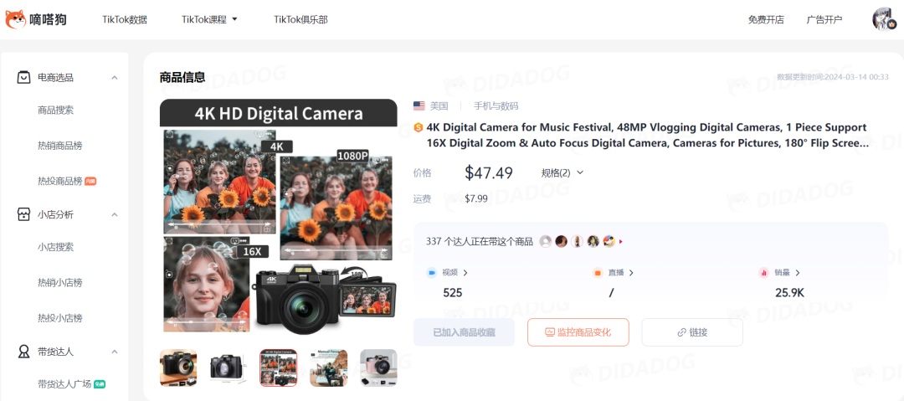Click the 已加入商品收藏 button
This screenshot has width=904, height=401.
(463, 332)
